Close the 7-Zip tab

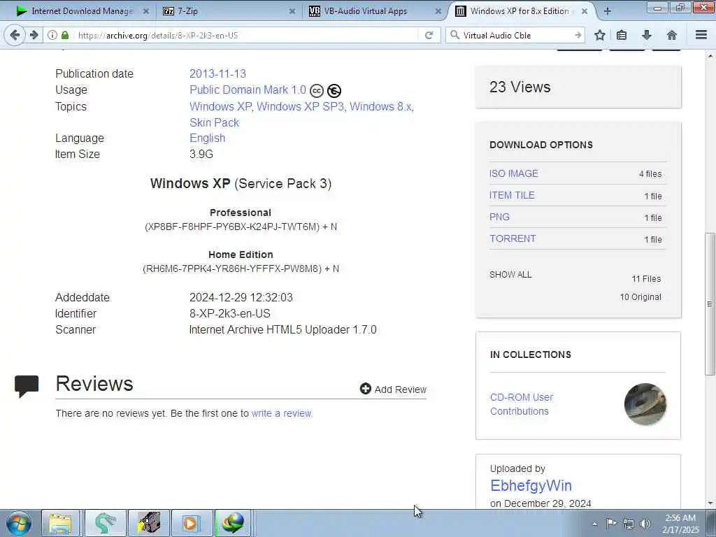(292, 11)
